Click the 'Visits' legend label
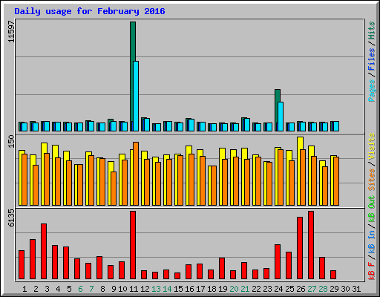 tap(372, 146)
